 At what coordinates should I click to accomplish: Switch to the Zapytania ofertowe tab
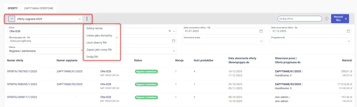pos(39,8)
